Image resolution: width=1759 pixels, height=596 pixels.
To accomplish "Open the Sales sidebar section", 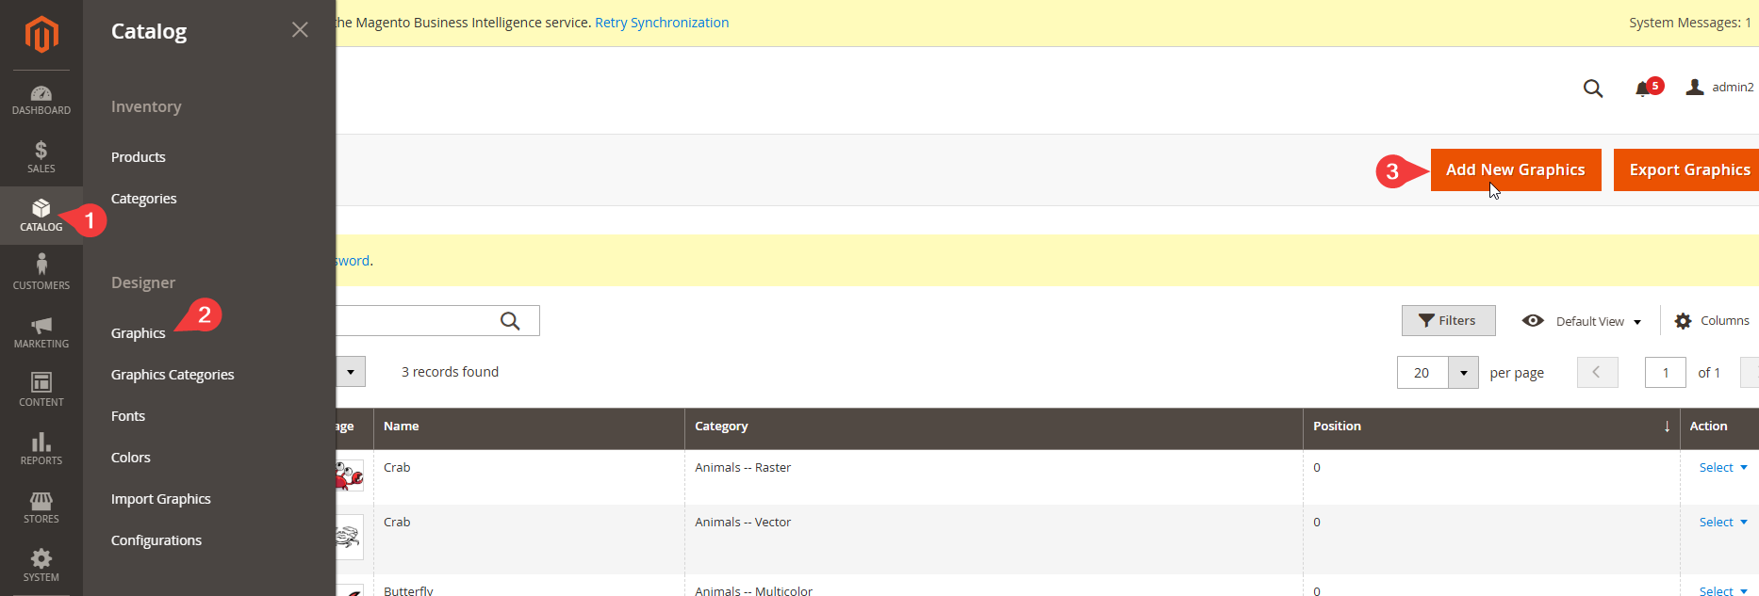I will [41, 157].
